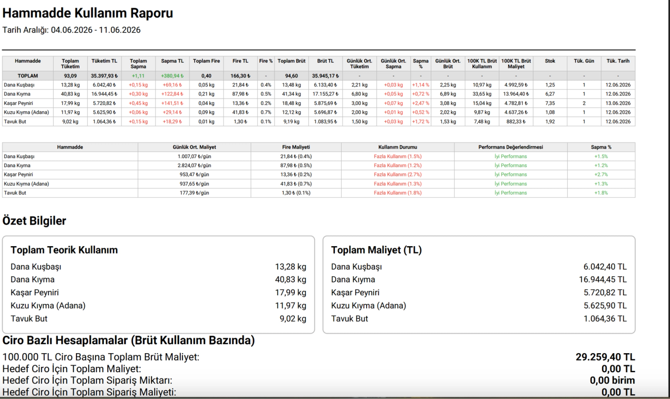Click total consumption value "35.397,93 ₺"
The width and height of the screenshot is (670, 399).
point(104,75)
